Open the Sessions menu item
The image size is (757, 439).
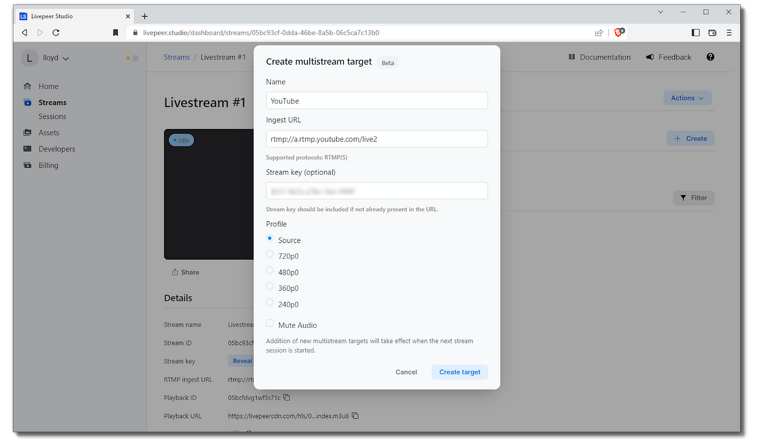point(52,116)
